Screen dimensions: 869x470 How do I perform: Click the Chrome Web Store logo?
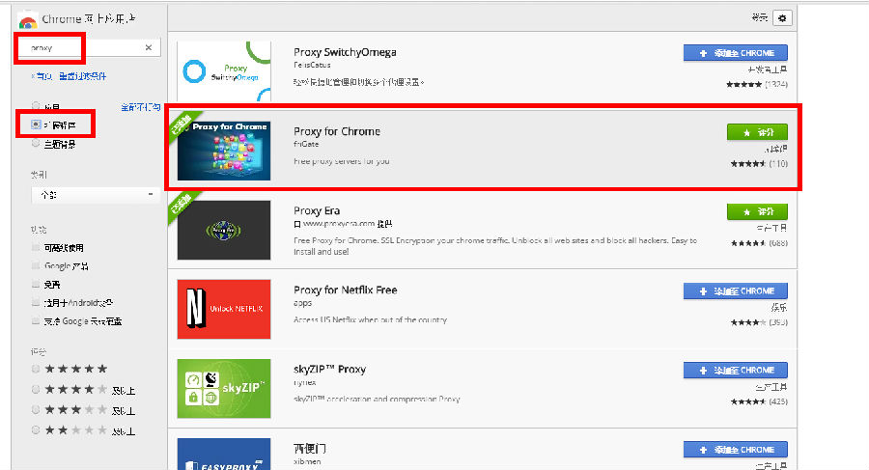coord(27,21)
